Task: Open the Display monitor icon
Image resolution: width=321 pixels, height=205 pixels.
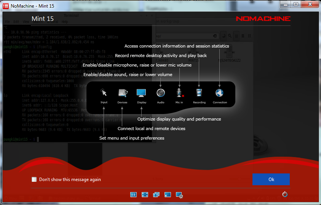Action: 141,93
